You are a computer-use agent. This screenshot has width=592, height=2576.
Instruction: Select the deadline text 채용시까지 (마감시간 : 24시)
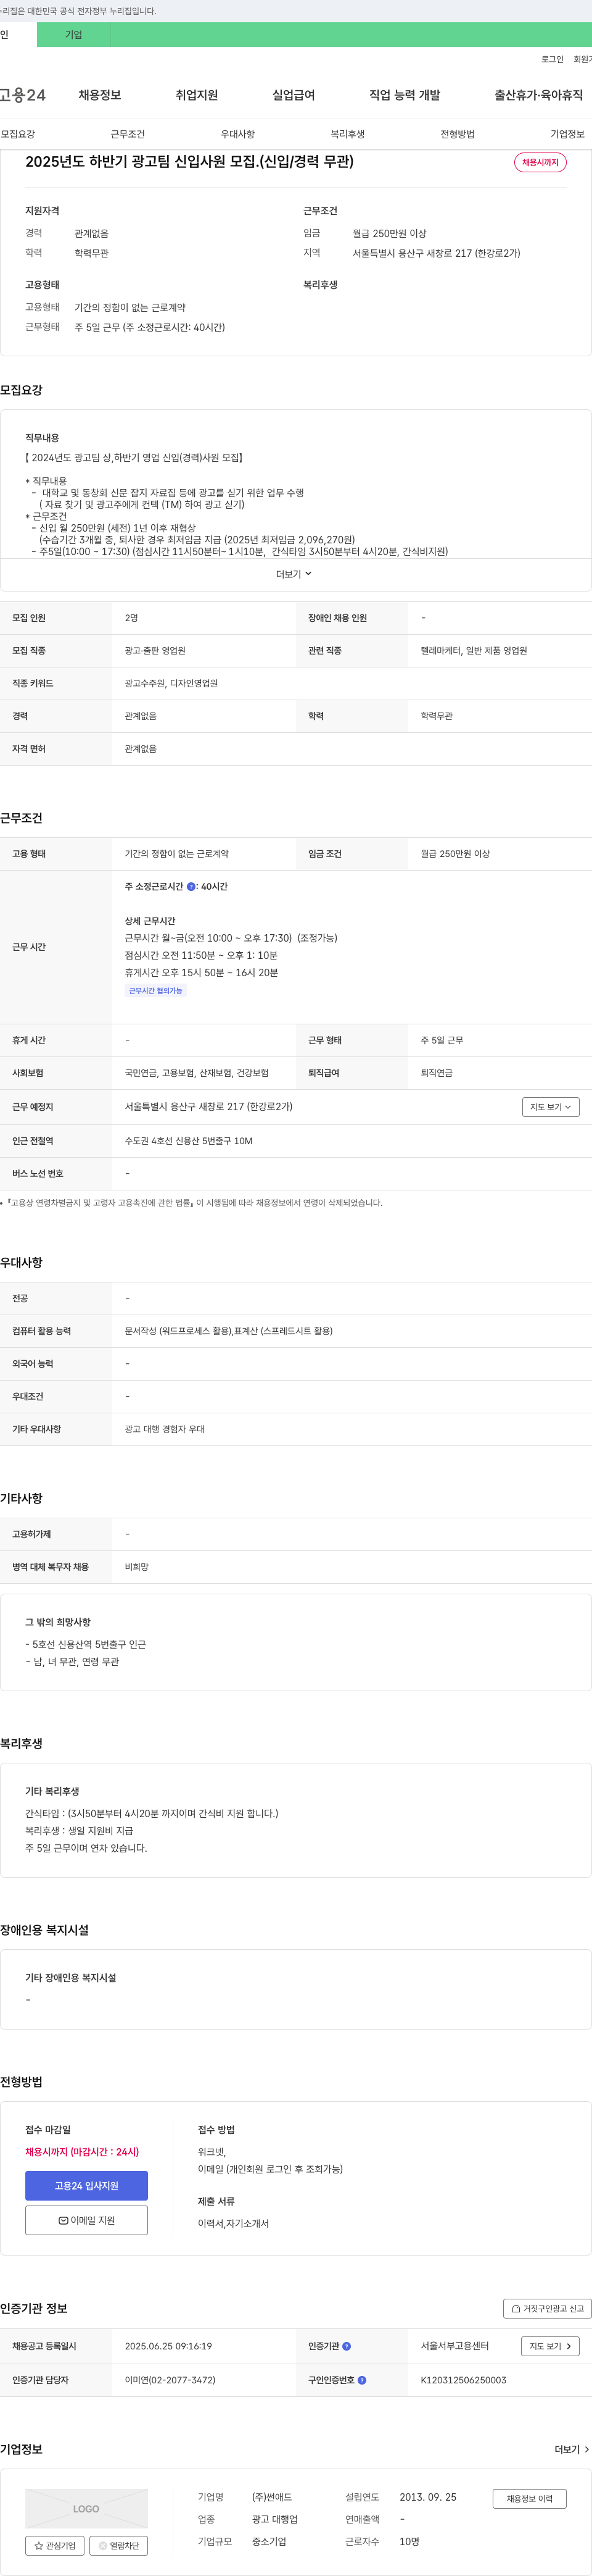82,2152
